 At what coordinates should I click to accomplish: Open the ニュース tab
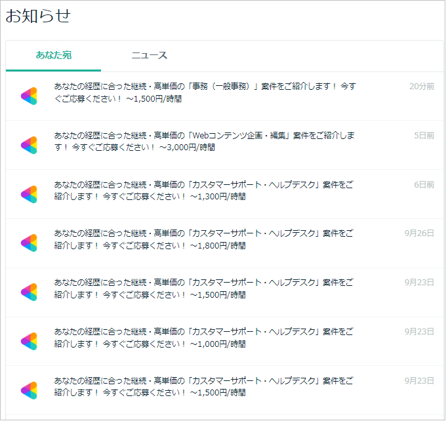click(149, 55)
